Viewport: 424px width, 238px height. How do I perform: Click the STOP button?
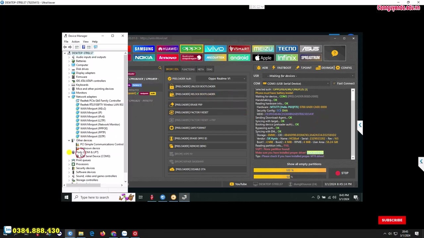[x=342, y=173]
